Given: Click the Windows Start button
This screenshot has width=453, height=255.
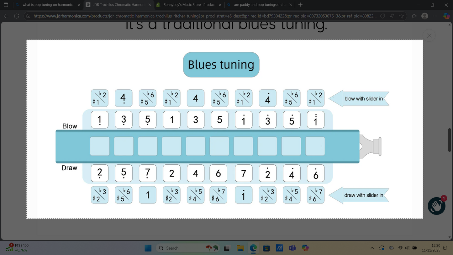Looking at the screenshot, I should [148, 248].
